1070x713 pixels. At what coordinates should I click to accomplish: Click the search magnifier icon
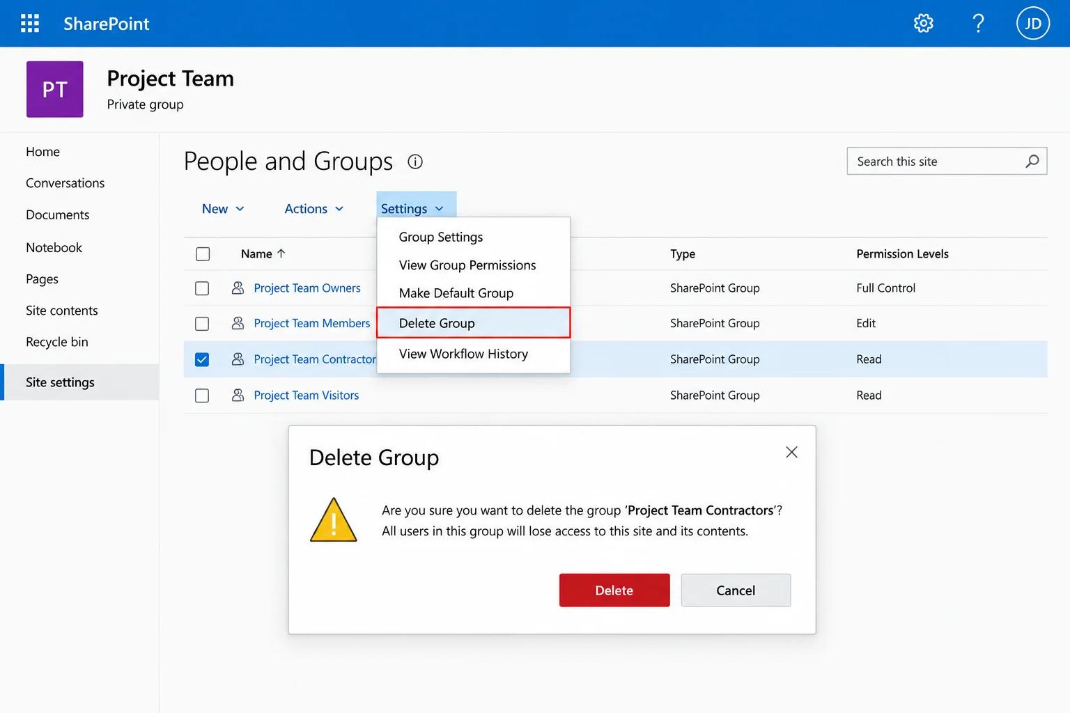1032,162
